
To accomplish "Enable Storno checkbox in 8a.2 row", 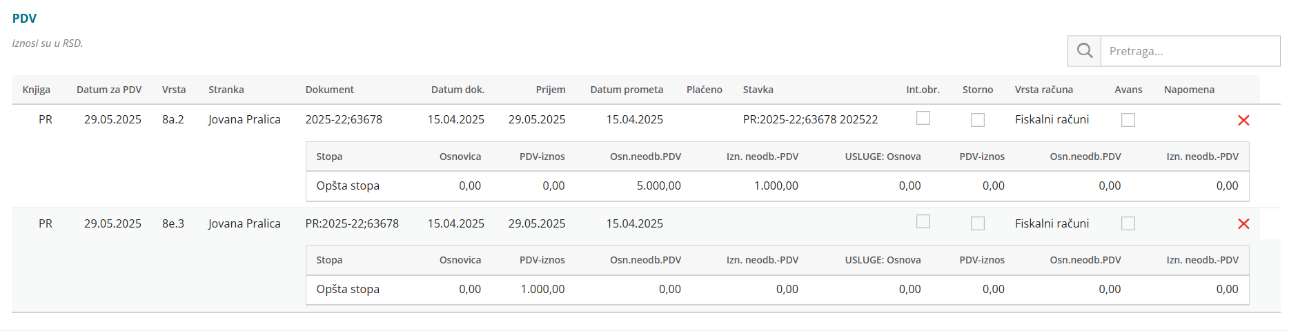I will (978, 120).
